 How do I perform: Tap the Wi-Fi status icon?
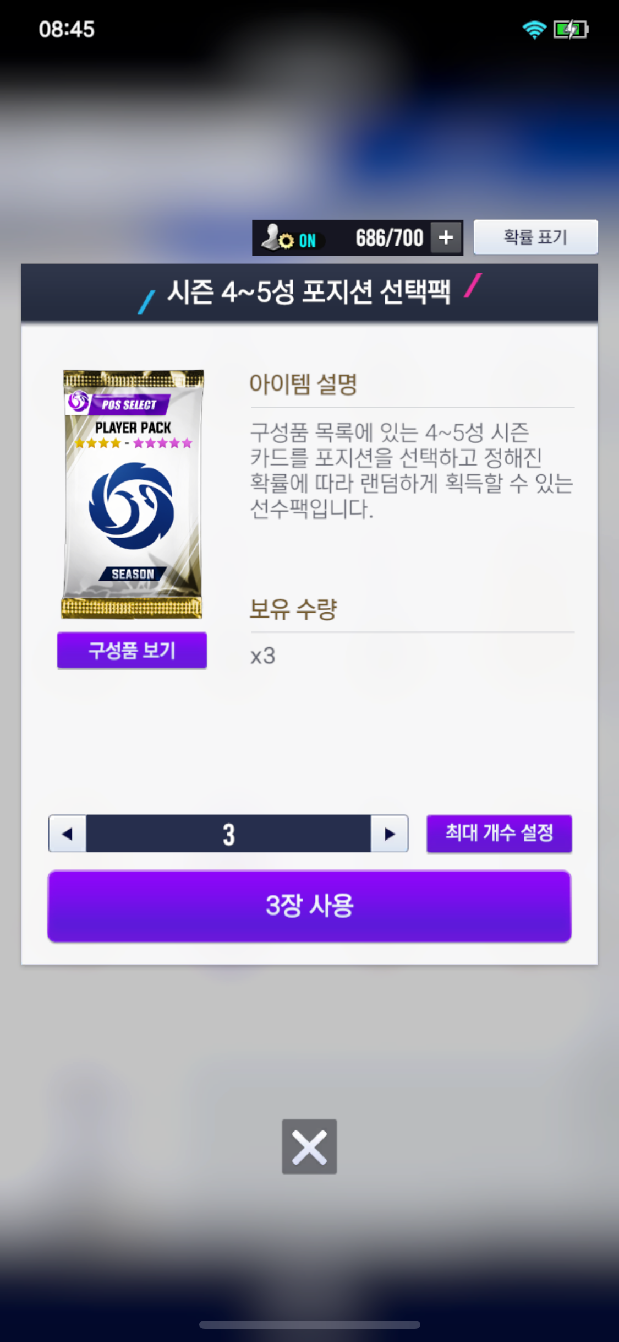pyautogui.click(x=534, y=29)
